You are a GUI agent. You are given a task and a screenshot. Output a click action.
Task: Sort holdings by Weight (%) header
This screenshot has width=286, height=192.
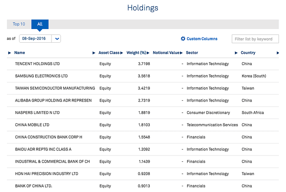(x=136, y=53)
